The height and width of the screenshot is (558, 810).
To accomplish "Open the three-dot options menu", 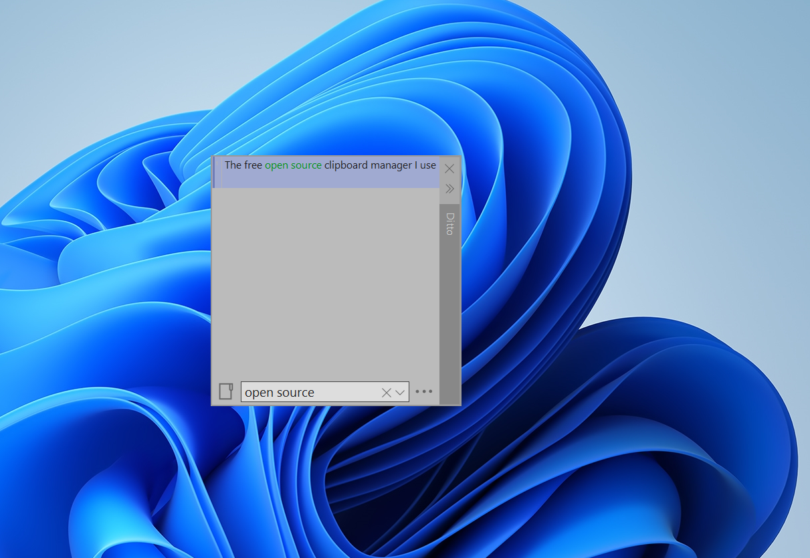I will [x=424, y=391].
